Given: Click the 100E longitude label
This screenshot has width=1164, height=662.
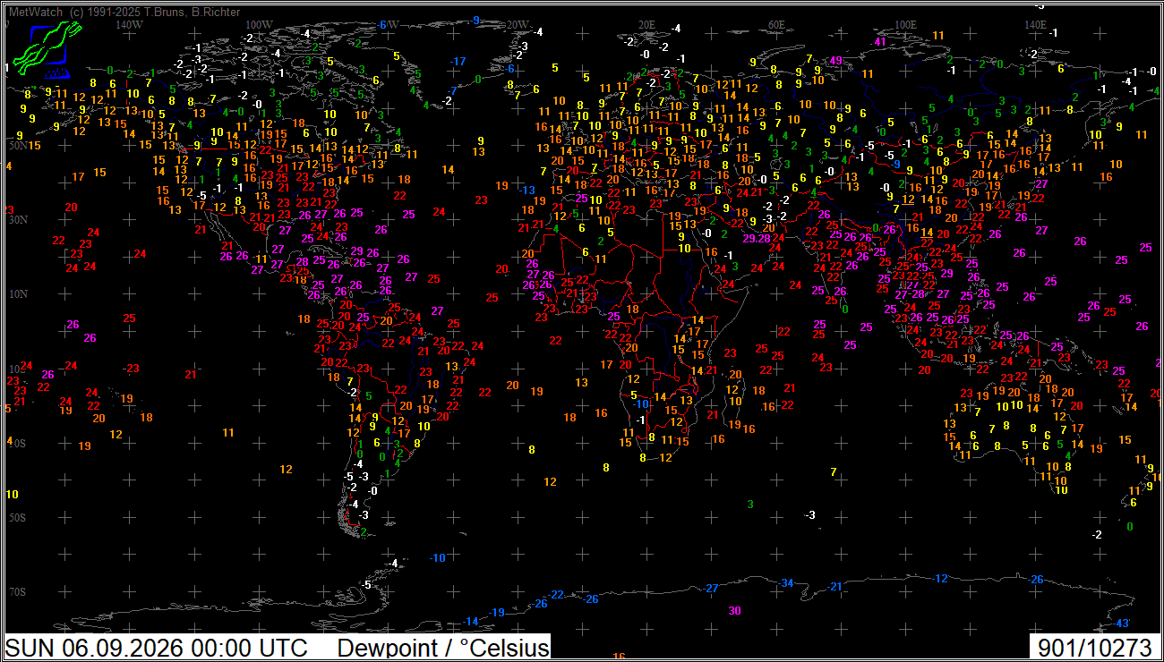Looking at the screenshot, I should 904,24.
